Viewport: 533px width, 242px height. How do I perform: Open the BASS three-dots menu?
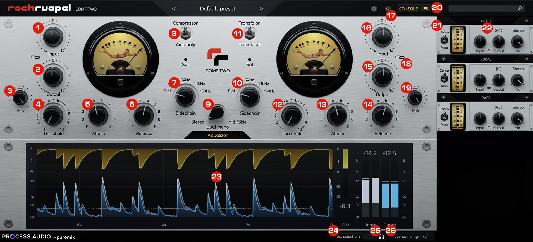[x=527, y=107]
